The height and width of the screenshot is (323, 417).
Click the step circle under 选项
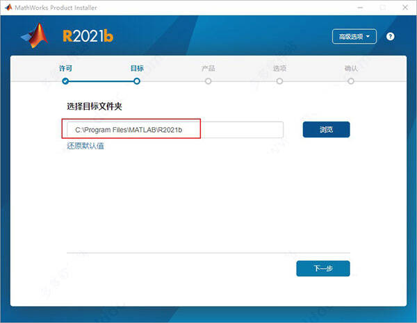pyautogui.click(x=279, y=81)
